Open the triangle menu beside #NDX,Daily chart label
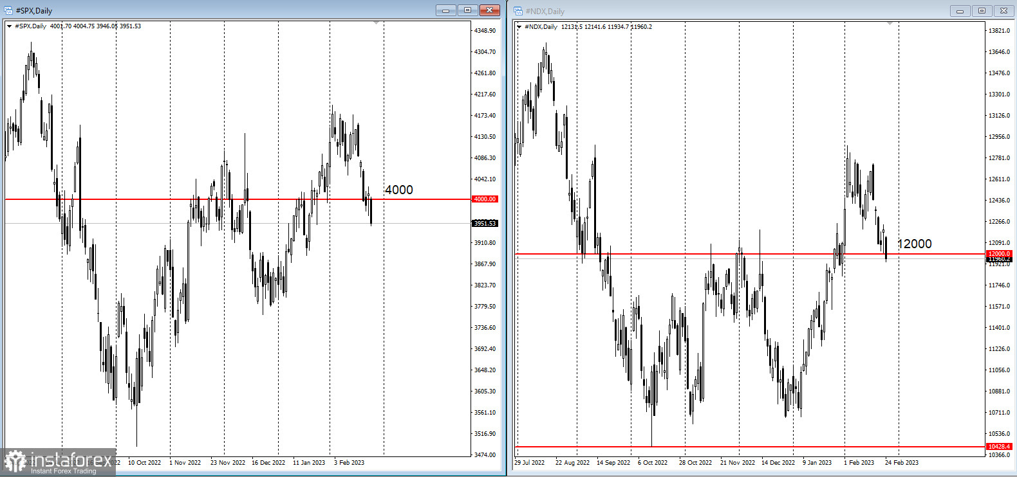The width and height of the screenshot is (1017, 477). pos(519,27)
